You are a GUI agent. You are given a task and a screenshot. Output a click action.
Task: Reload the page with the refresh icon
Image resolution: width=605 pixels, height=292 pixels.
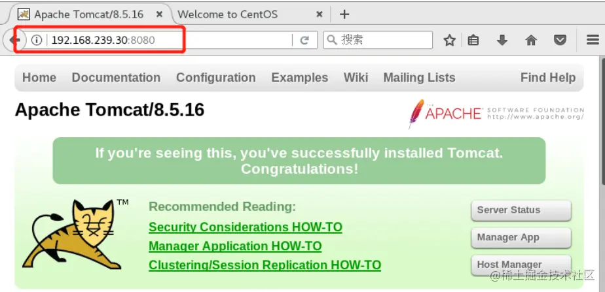pyautogui.click(x=304, y=40)
